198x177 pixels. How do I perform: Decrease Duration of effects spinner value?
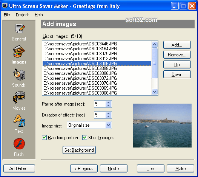(109, 116)
